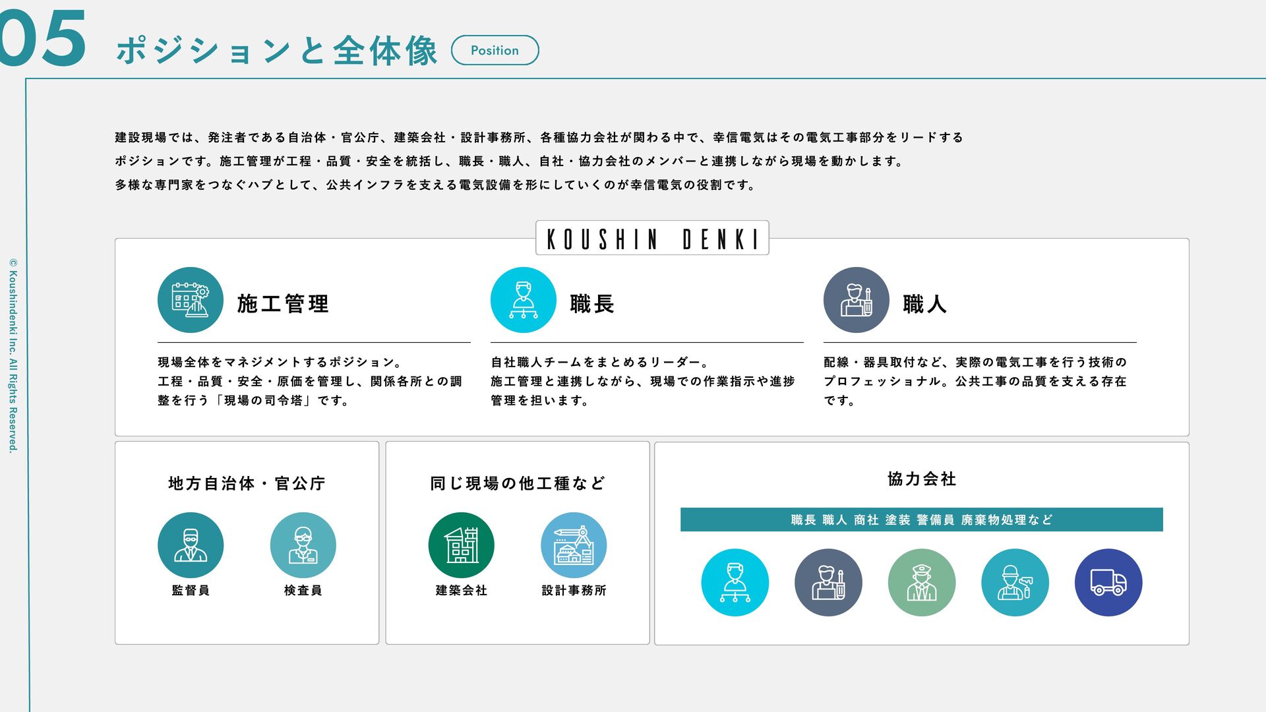The image size is (1266, 712).
Task: Click the 建築会社 building icon
Action: [x=461, y=545]
